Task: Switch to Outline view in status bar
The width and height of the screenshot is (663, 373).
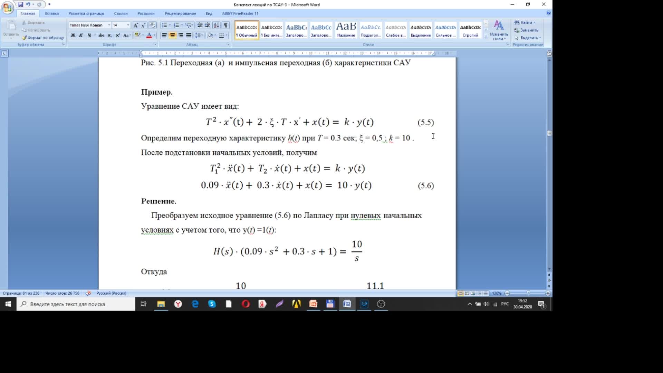Action: 479,293
